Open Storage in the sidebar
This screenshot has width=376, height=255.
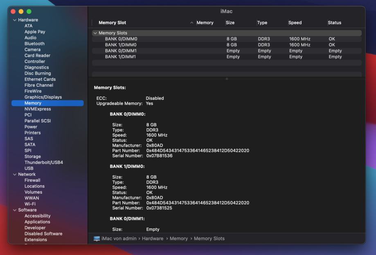click(x=33, y=157)
